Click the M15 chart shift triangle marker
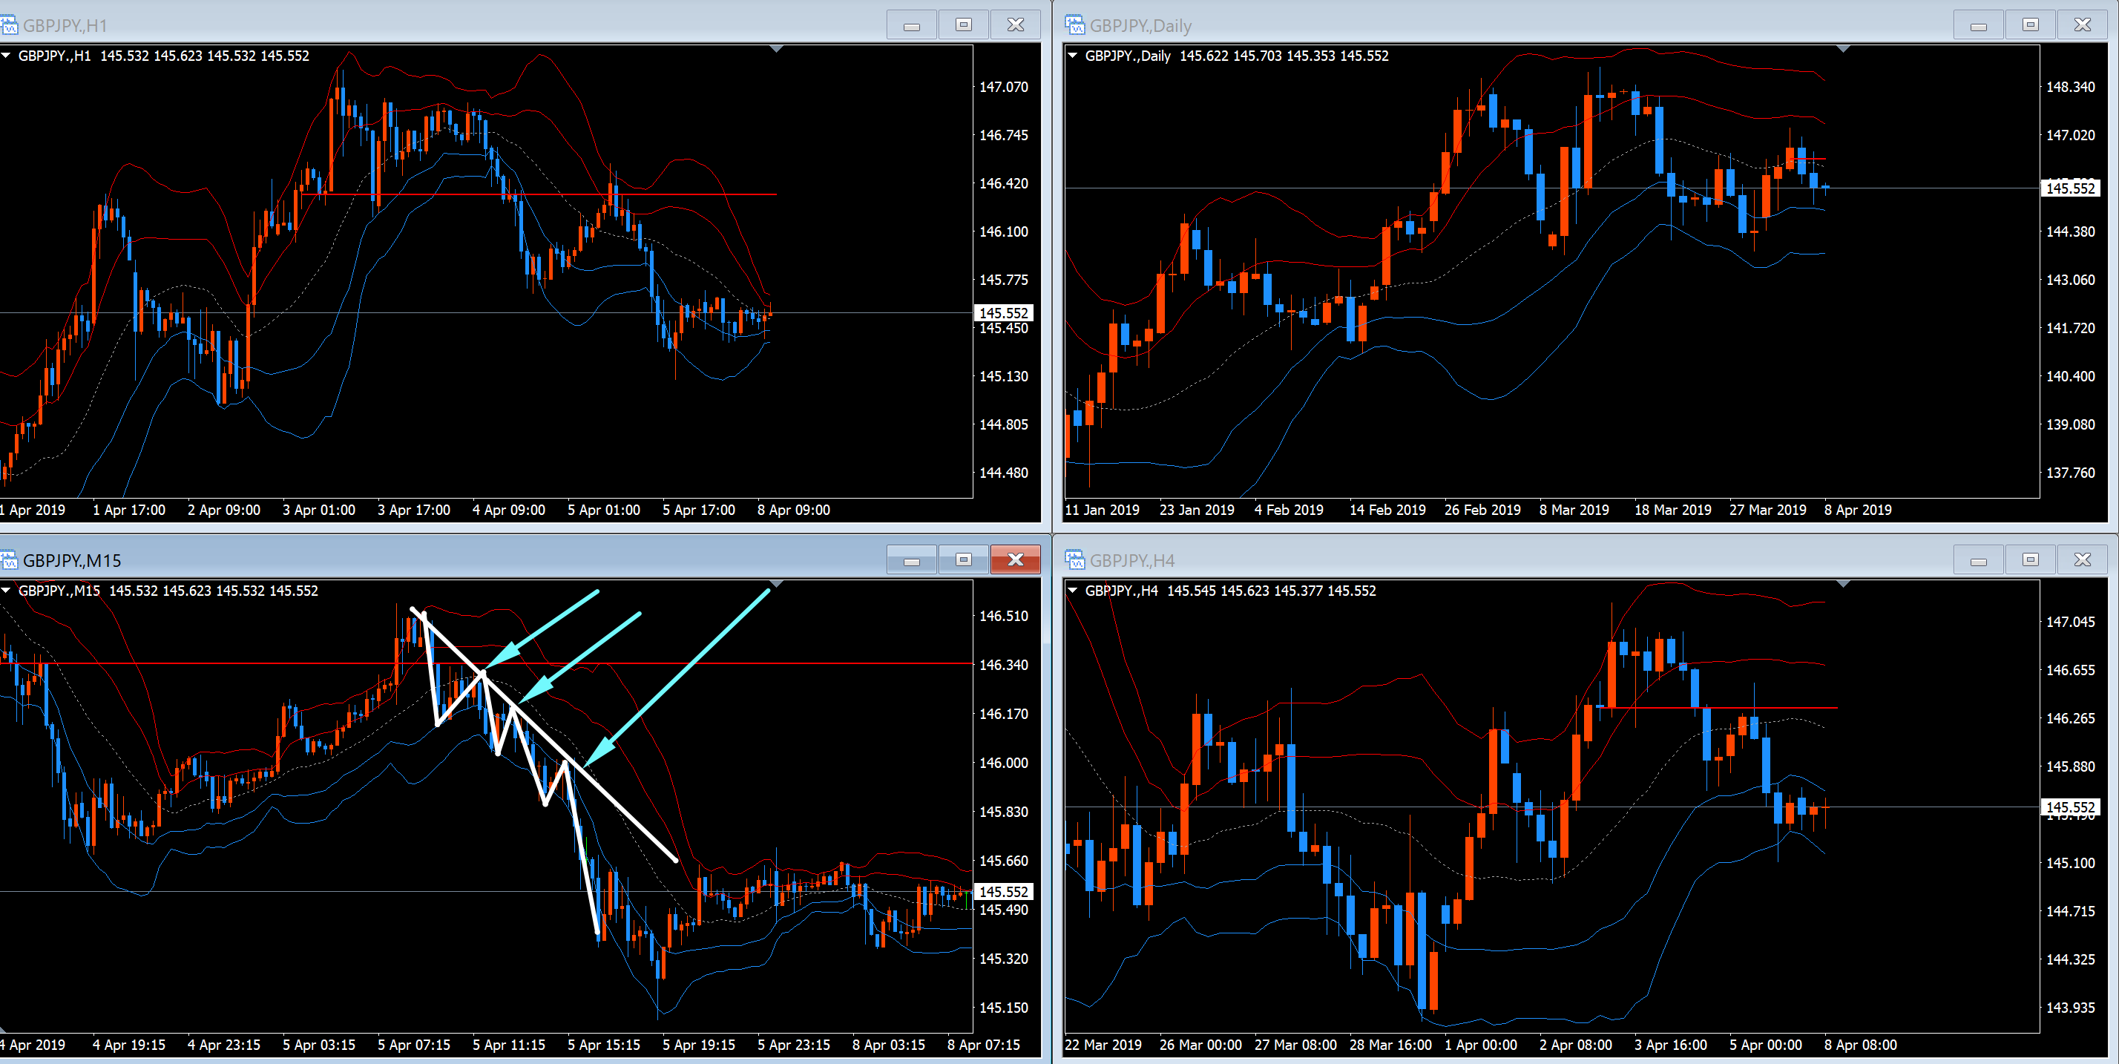The height and width of the screenshot is (1064, 2119). coord(776,584)
